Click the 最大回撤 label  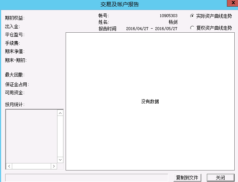(15, 75)
